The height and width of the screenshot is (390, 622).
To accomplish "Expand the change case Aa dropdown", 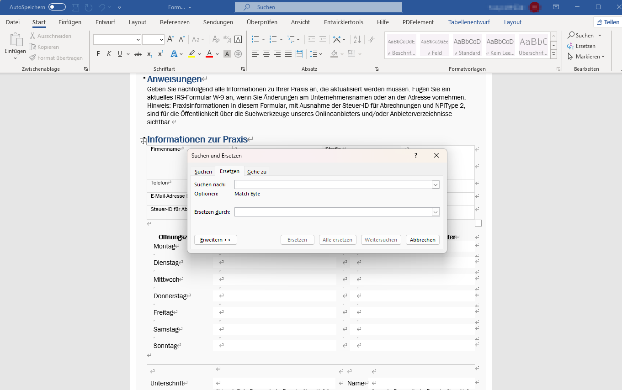I will click(x=202, y=40).
